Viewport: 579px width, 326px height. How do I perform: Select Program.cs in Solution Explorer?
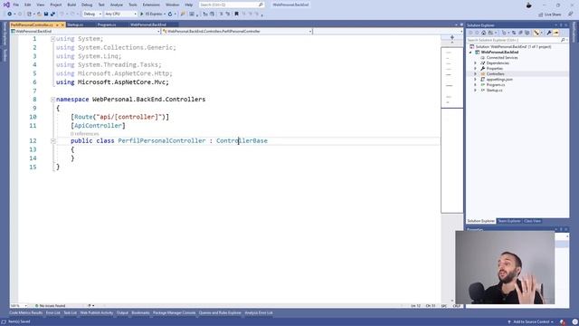pyautogui.click(x=495, y=85)
